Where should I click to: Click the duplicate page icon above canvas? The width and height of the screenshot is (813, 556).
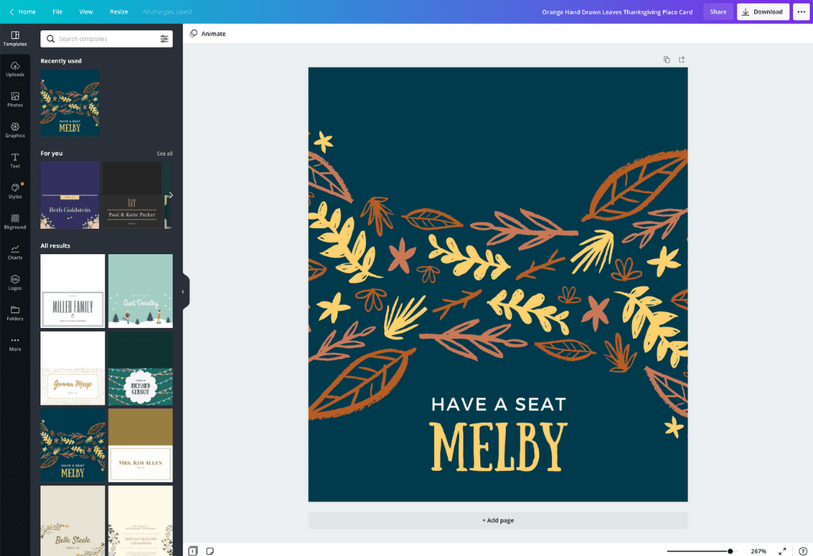coord(667,60)
